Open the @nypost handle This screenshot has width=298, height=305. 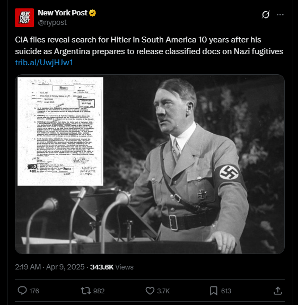52,23
